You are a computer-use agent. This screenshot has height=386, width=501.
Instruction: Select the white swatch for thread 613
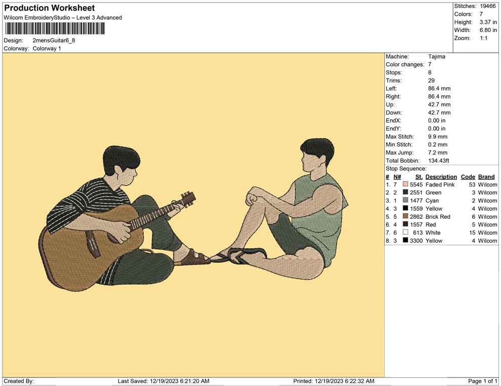point(405,233)
